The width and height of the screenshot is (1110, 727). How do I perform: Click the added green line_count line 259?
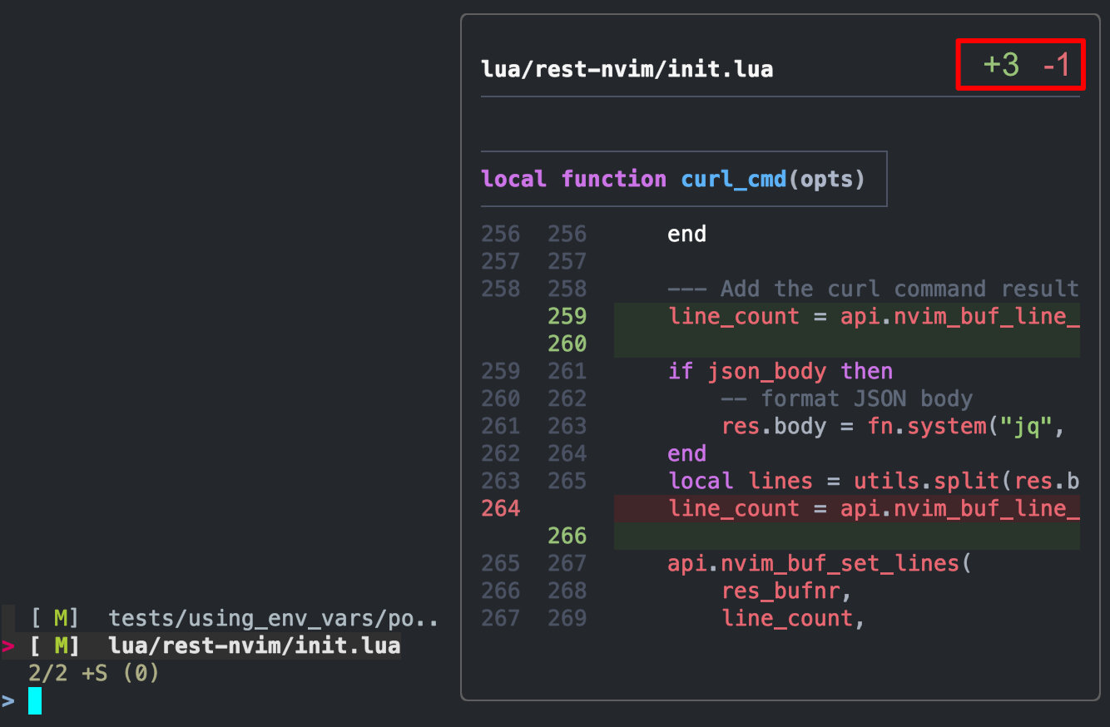[x=847, y=316]
